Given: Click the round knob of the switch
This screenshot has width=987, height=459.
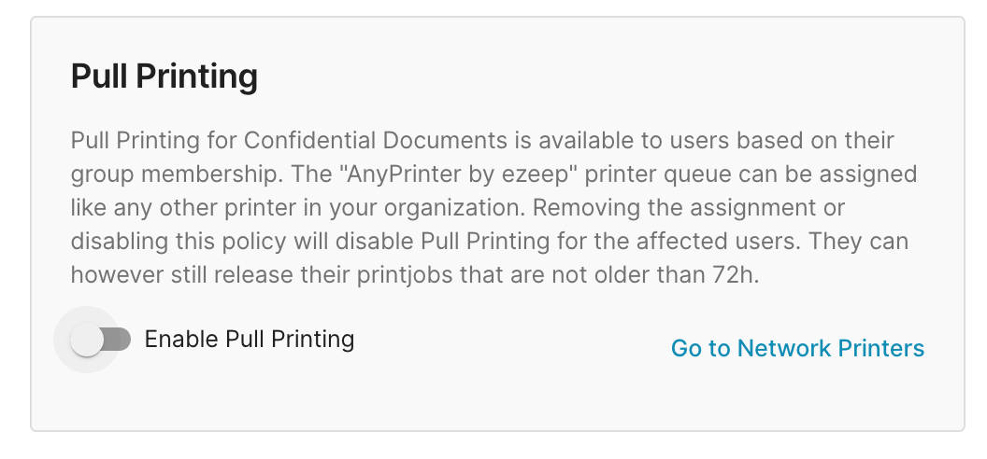Looking at the screenshot, I should click(86, 340).
